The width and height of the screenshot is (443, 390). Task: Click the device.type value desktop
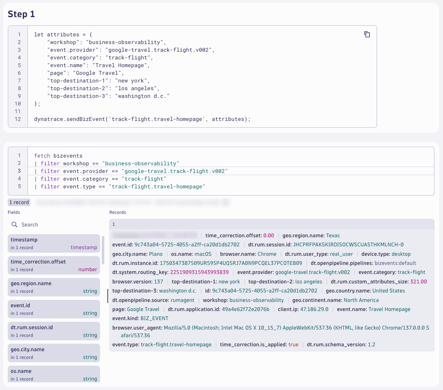coord(401,254)
